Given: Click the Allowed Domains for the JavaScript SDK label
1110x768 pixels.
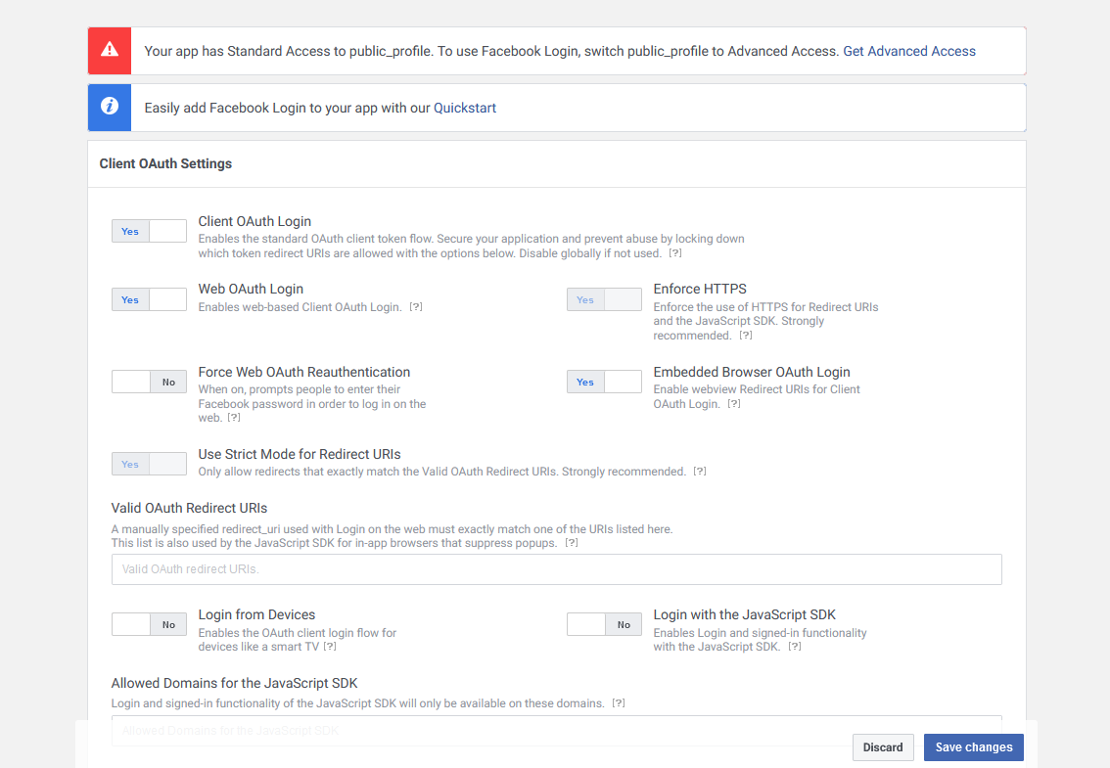Looking at the screenshot, I should click(x=234, y=683).
